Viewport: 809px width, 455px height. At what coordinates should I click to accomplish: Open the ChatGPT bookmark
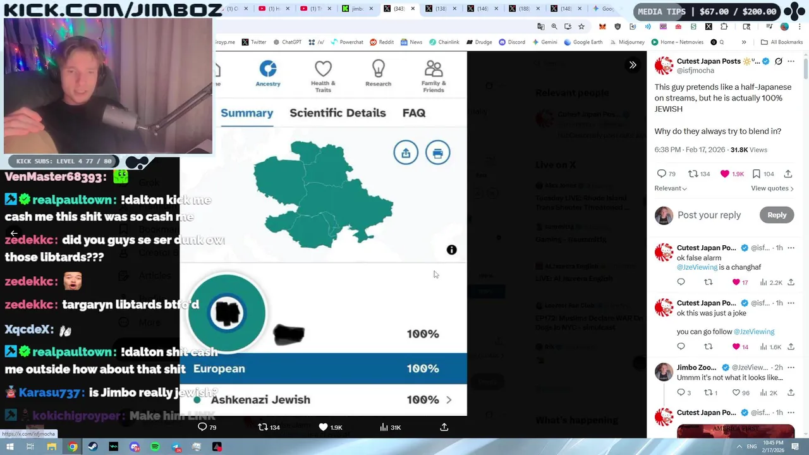tap(287, 42)
